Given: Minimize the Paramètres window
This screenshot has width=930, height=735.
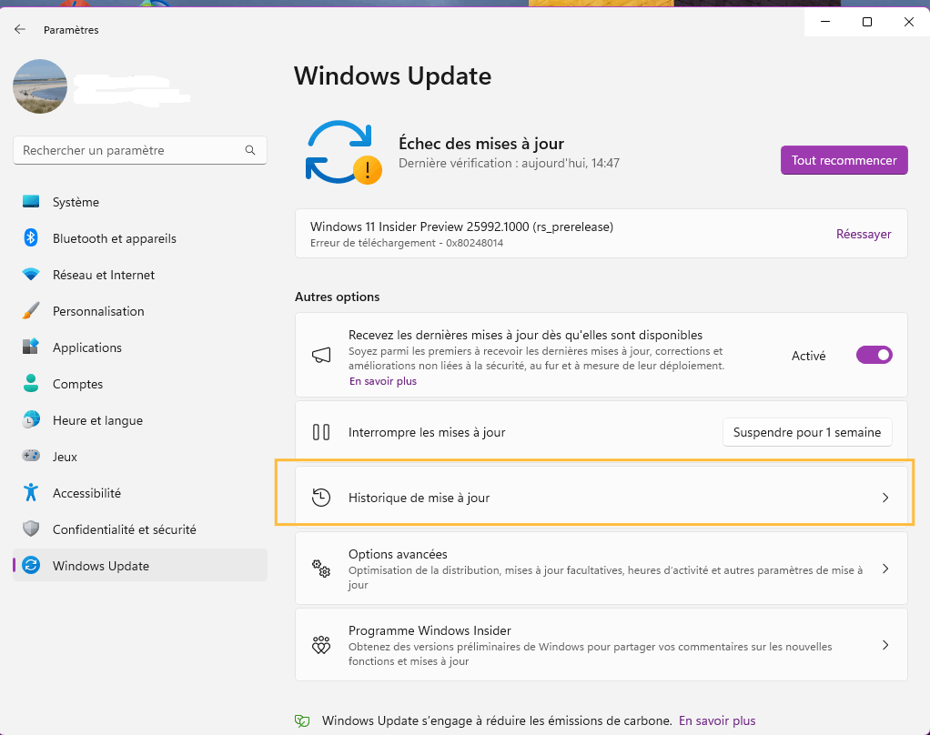Looking at the screenshot, I should (825, 22).
